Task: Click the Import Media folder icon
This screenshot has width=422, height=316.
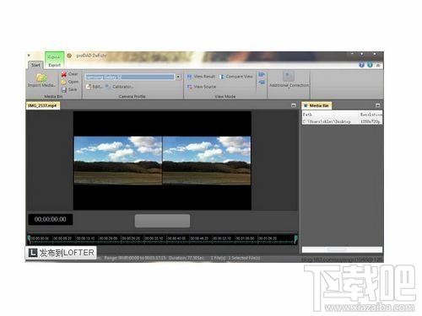Action: pos(41,78)
